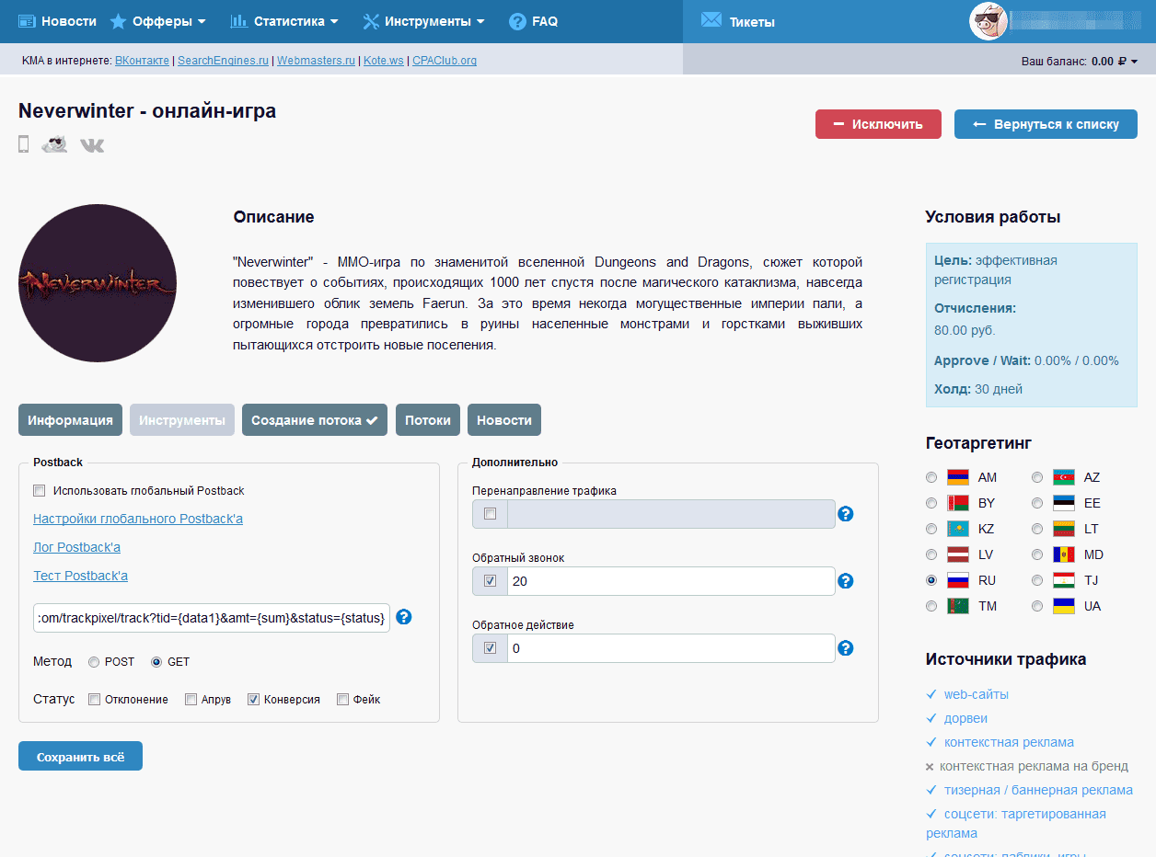1156x857 pixels.
Task: Open the Тест Postback'а link
Action: [80, 576]
